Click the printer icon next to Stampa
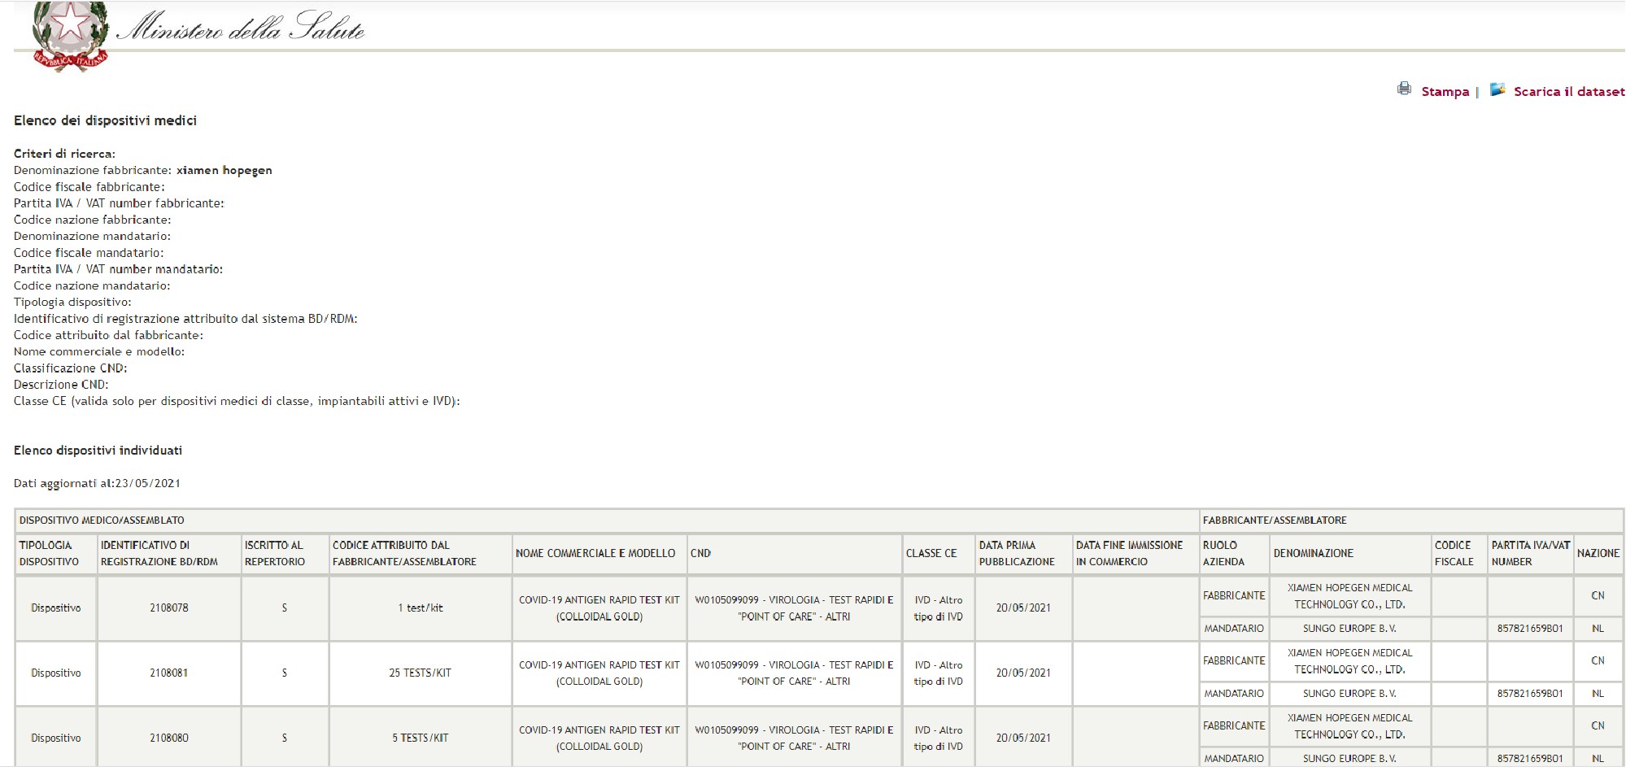 pyautogui.click(x=1404, y=89)
